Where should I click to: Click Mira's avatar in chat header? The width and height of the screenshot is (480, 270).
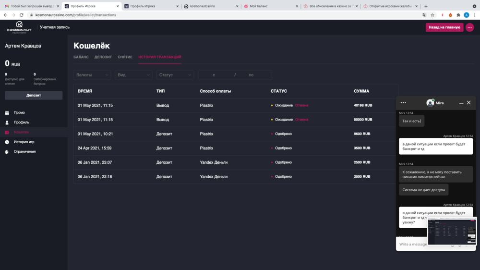click(x=430, y=103)
